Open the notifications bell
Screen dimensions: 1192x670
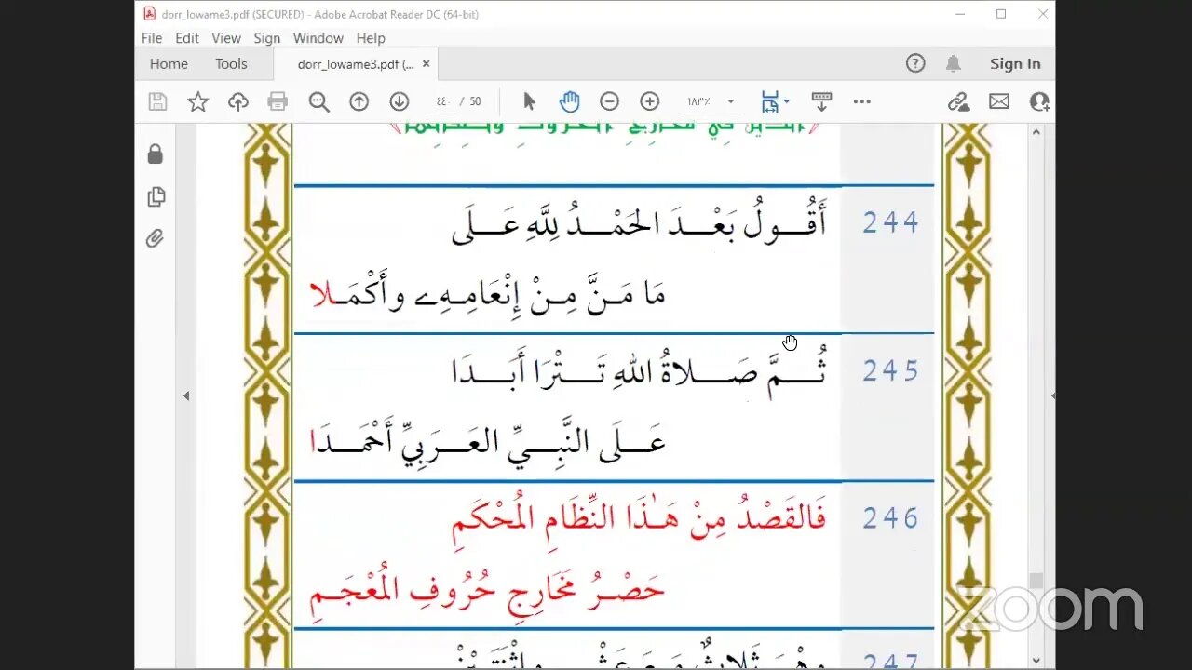coord(954,63)
